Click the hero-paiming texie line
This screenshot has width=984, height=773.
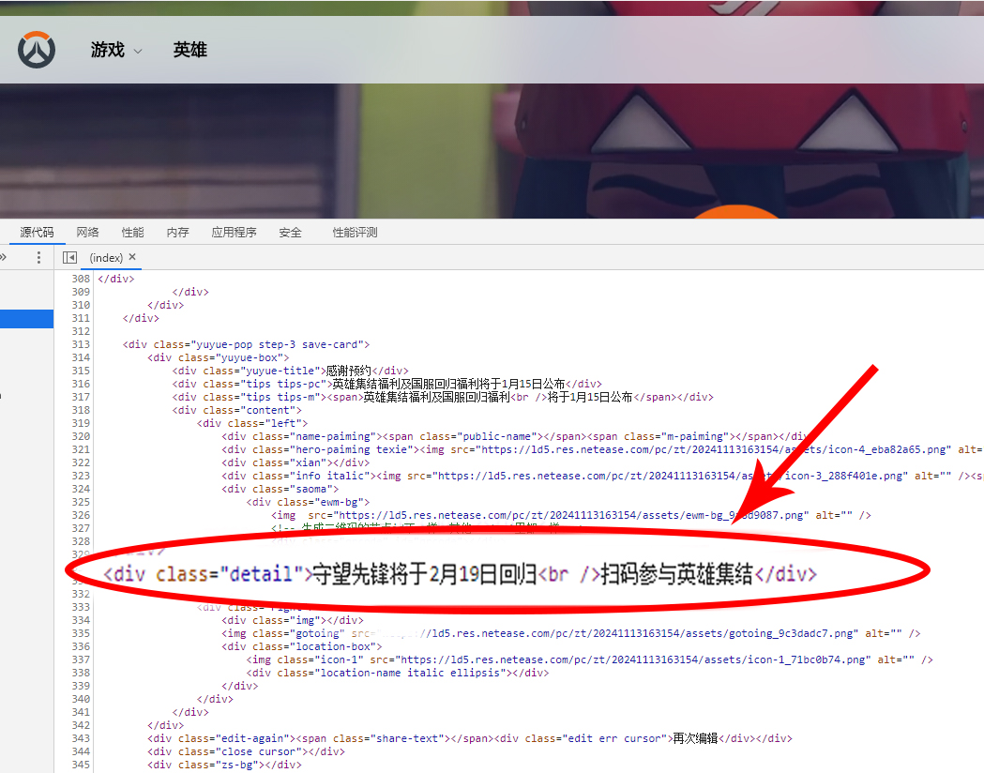click(x=602, y=450)
